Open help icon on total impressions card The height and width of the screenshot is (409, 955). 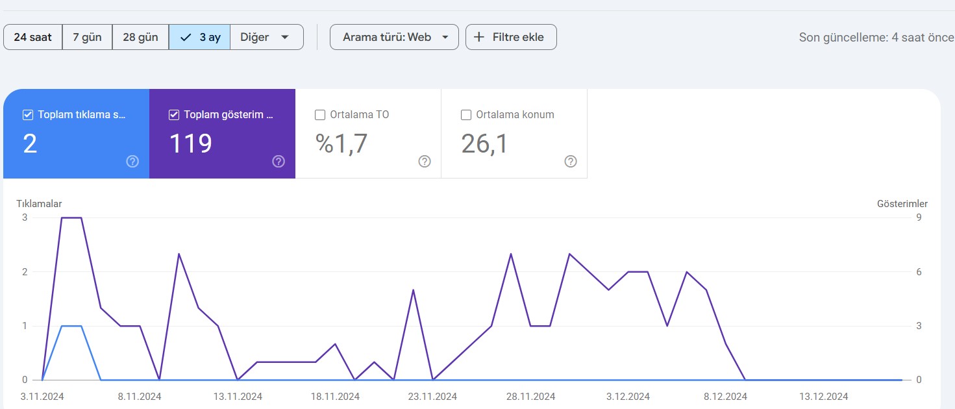click(279, 162)
